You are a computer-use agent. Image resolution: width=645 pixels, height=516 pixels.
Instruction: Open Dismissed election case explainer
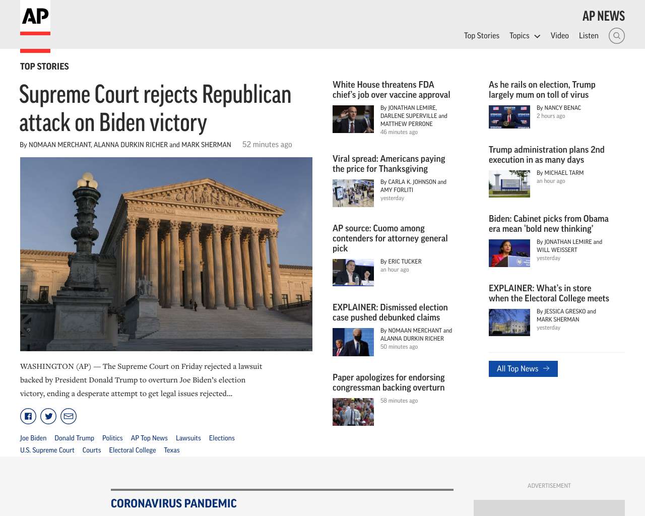click(x=390, y=312)
